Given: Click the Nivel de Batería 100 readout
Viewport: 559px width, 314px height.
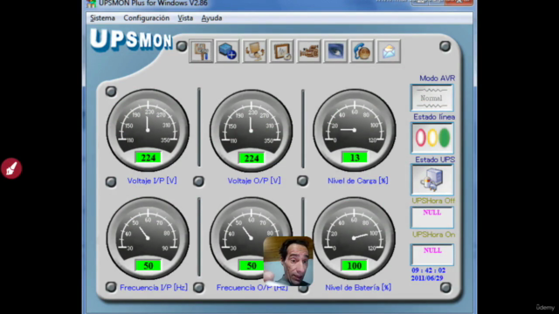Looking at the screenshot, I should coord(355,265).
